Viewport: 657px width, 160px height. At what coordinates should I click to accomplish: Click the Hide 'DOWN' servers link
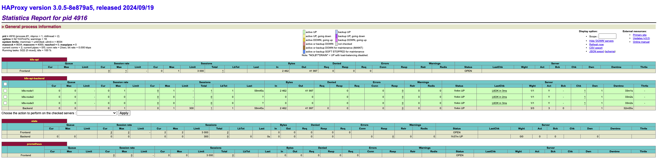pos(601,41)
